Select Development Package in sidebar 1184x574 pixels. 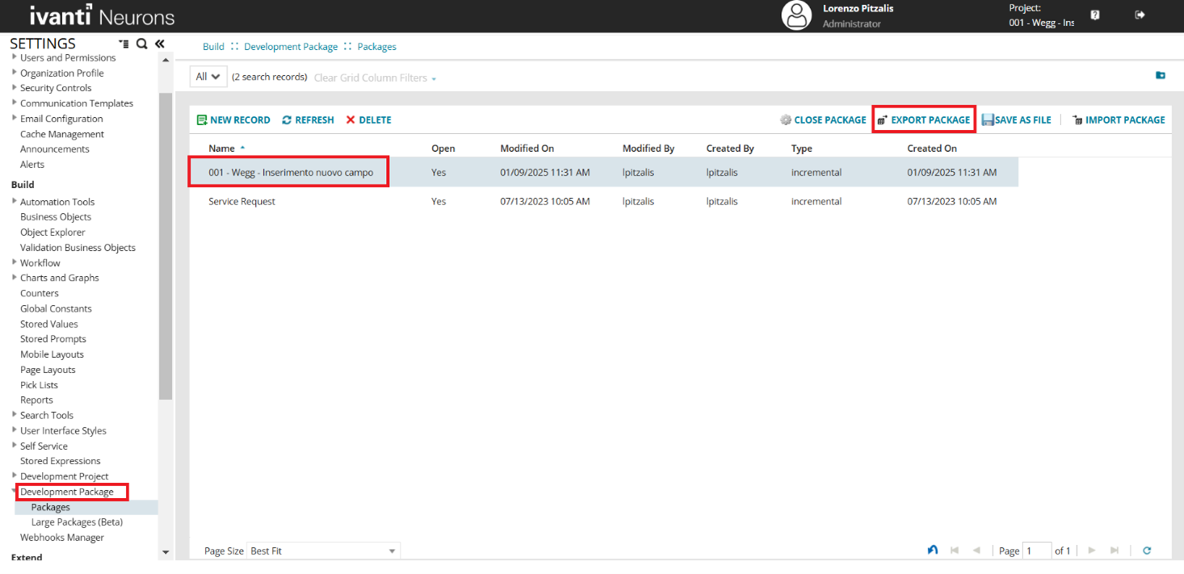click(67, 492)
